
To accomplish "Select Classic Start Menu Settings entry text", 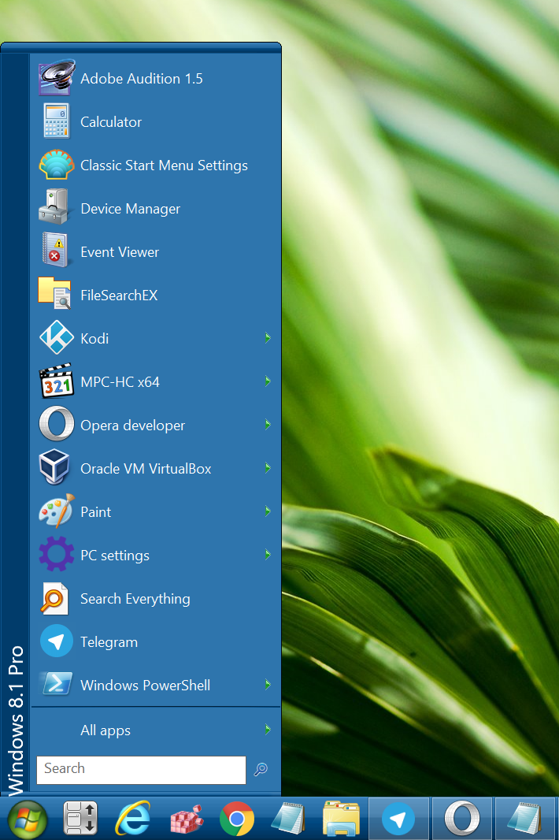I will pyautogui.click(x=164, y=165).
